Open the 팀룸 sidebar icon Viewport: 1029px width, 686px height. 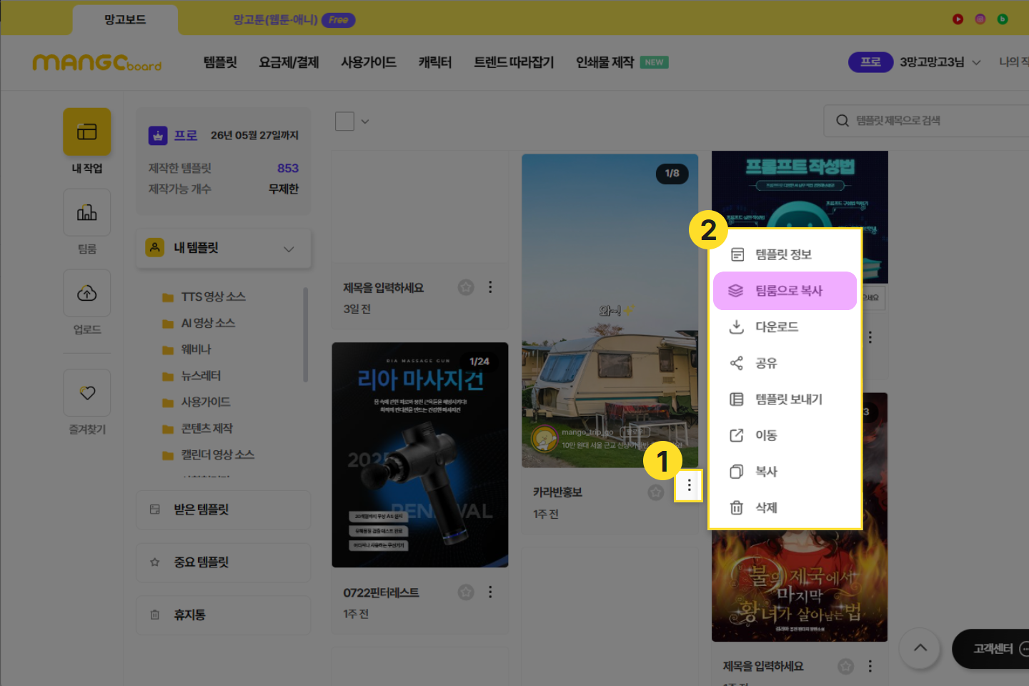(86, 213)
